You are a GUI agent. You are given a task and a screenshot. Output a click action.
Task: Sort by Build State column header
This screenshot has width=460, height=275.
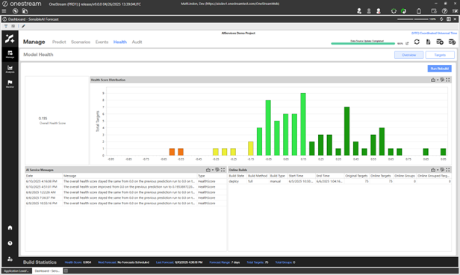pyautogui.click(x=237, y=176)
